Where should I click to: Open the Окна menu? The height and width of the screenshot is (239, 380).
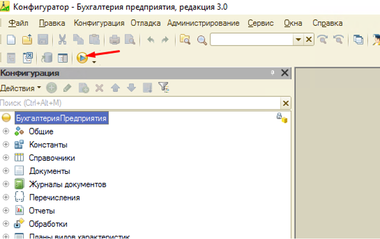coord(293,23)
